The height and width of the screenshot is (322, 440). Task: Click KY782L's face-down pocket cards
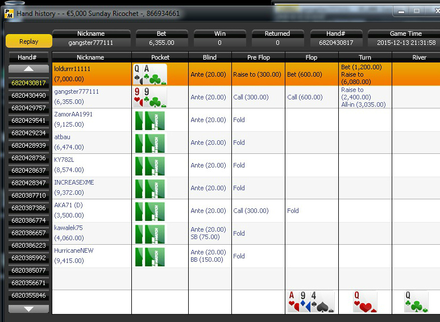pyautogui.click(x=150, y=166)
